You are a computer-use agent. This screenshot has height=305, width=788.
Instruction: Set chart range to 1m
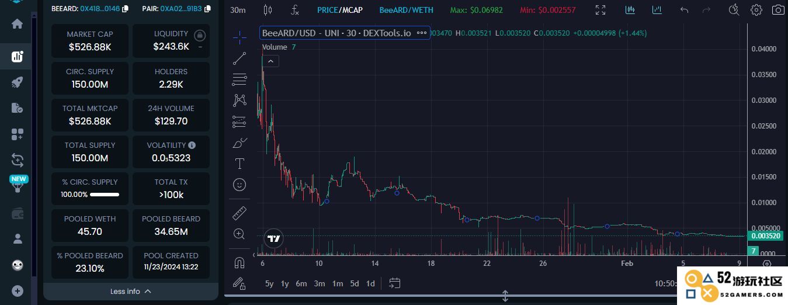click(x=338, y=283)
